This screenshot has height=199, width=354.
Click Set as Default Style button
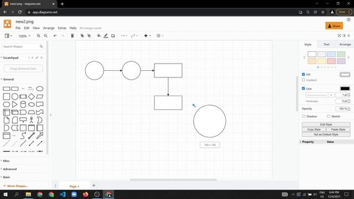point(326,134)
